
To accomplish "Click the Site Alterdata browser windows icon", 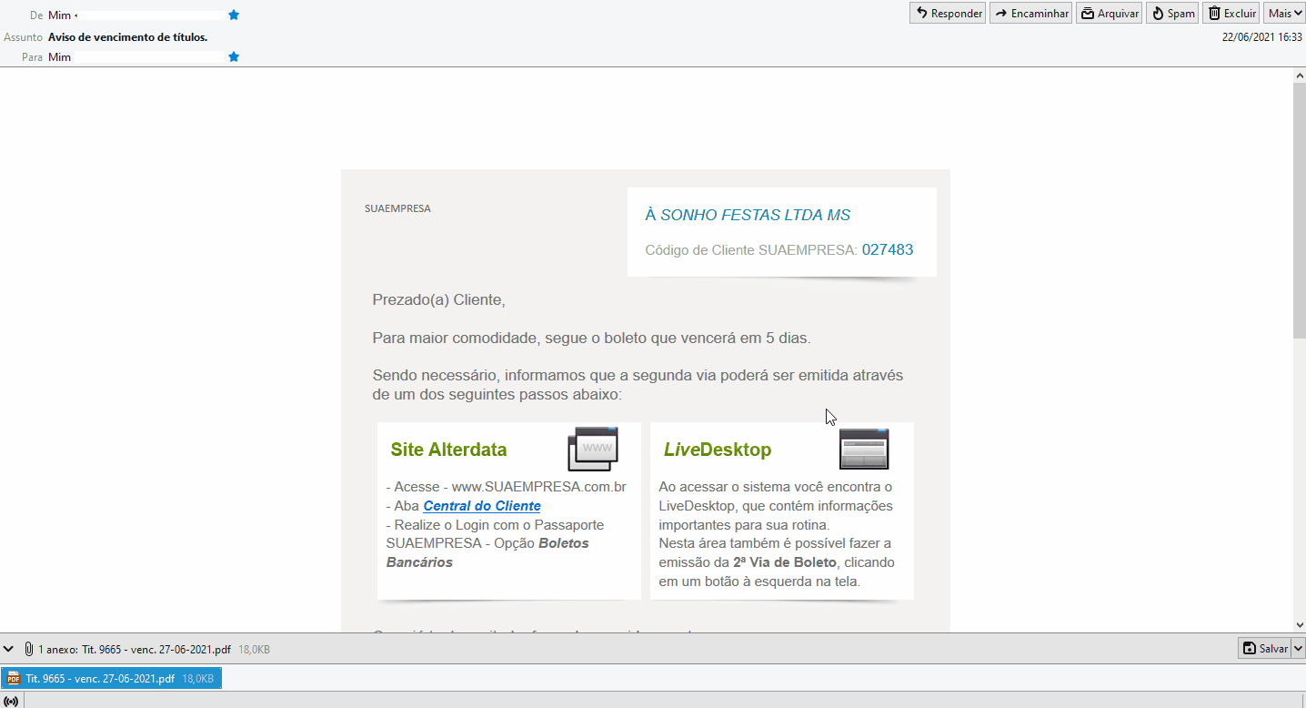I will click(x=593, y=449).
